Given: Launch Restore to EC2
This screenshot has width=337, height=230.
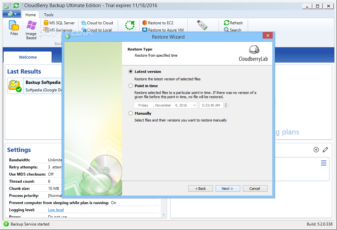Looking at the screenshot, I should [x=158, y=23].
